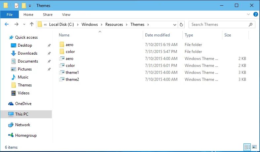Sort by the Size column header
Screen dimensions: 260x152
click(x=228, y=35)
